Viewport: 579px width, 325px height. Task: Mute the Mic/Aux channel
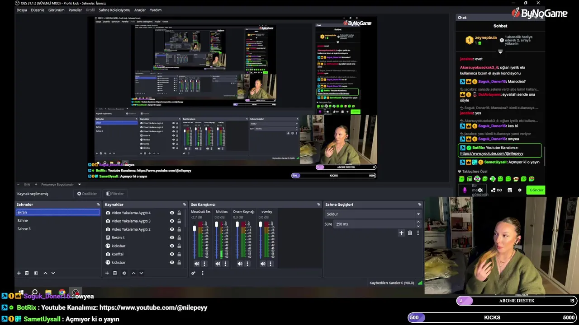coord(218,264)
